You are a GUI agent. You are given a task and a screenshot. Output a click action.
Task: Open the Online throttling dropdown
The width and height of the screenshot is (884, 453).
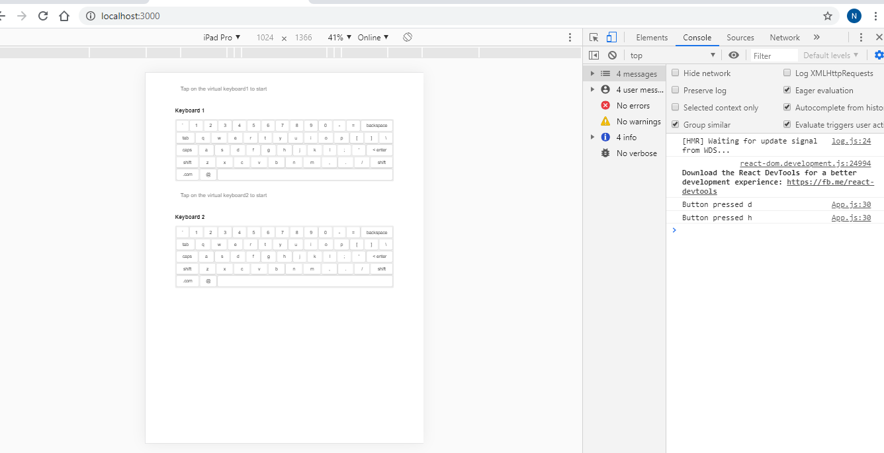pyautogui.click(x=373, y=38)
